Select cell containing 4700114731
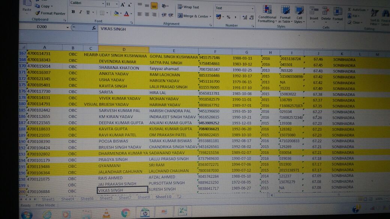The image size is (390, 219). pyautogui.click(x=45, y=54)
